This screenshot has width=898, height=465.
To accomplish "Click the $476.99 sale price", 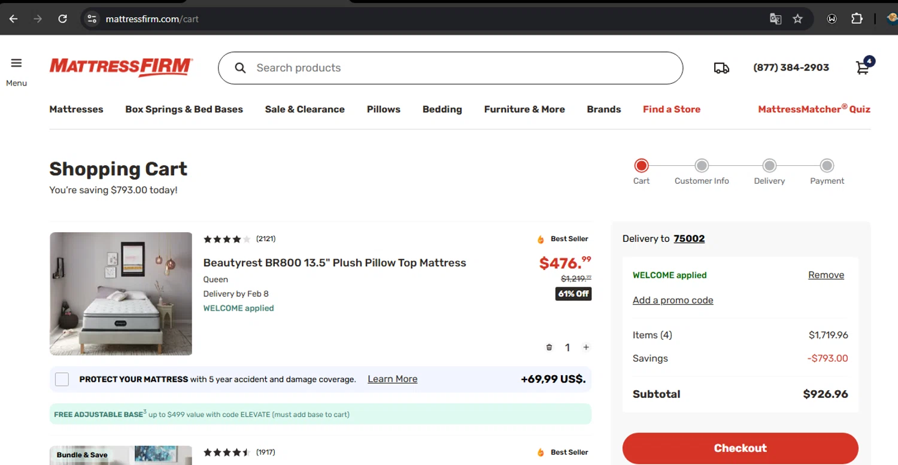I will [x=565, y=263].
